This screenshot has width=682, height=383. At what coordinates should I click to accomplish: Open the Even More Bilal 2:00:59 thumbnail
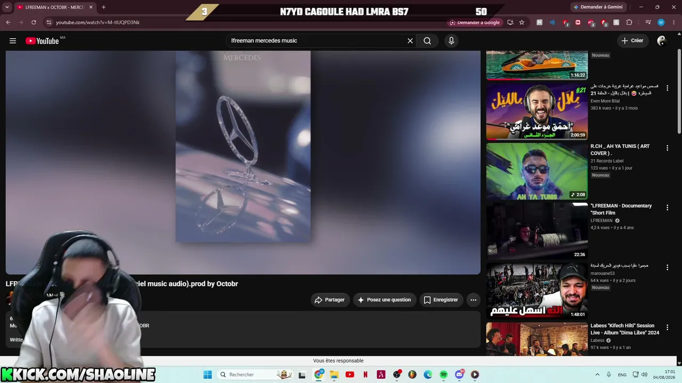coord(537,111)
